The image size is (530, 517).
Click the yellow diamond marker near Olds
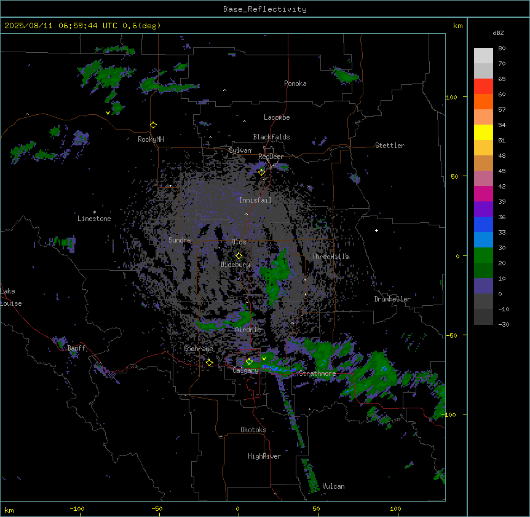coord(239,256)
